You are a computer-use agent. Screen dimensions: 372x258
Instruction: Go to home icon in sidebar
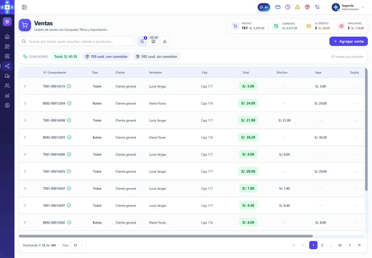pyautogui.click(x=7, y=37)
